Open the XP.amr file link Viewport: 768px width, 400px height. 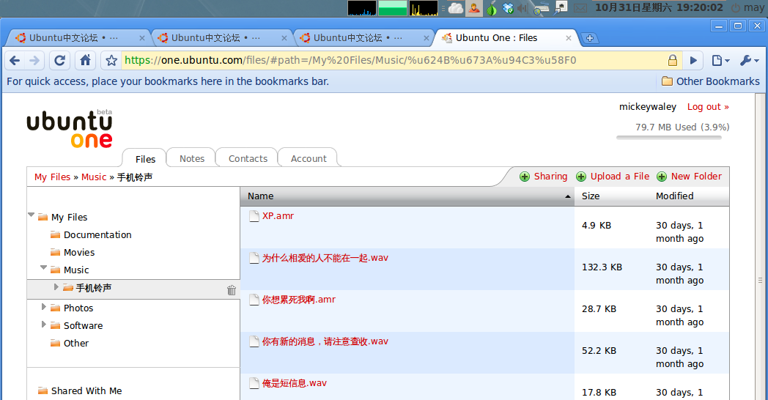[x=278, y=216]
